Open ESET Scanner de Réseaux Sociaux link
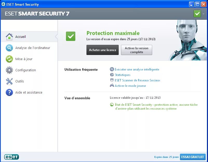208x162 pixels. 137,80
